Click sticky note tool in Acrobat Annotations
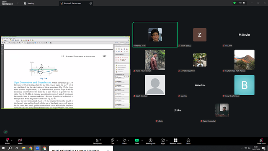268x151 pixels. click(x=116, y=49)
